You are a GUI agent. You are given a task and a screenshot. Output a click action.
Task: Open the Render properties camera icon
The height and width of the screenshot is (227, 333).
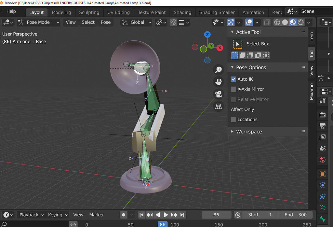coord(322,115)
